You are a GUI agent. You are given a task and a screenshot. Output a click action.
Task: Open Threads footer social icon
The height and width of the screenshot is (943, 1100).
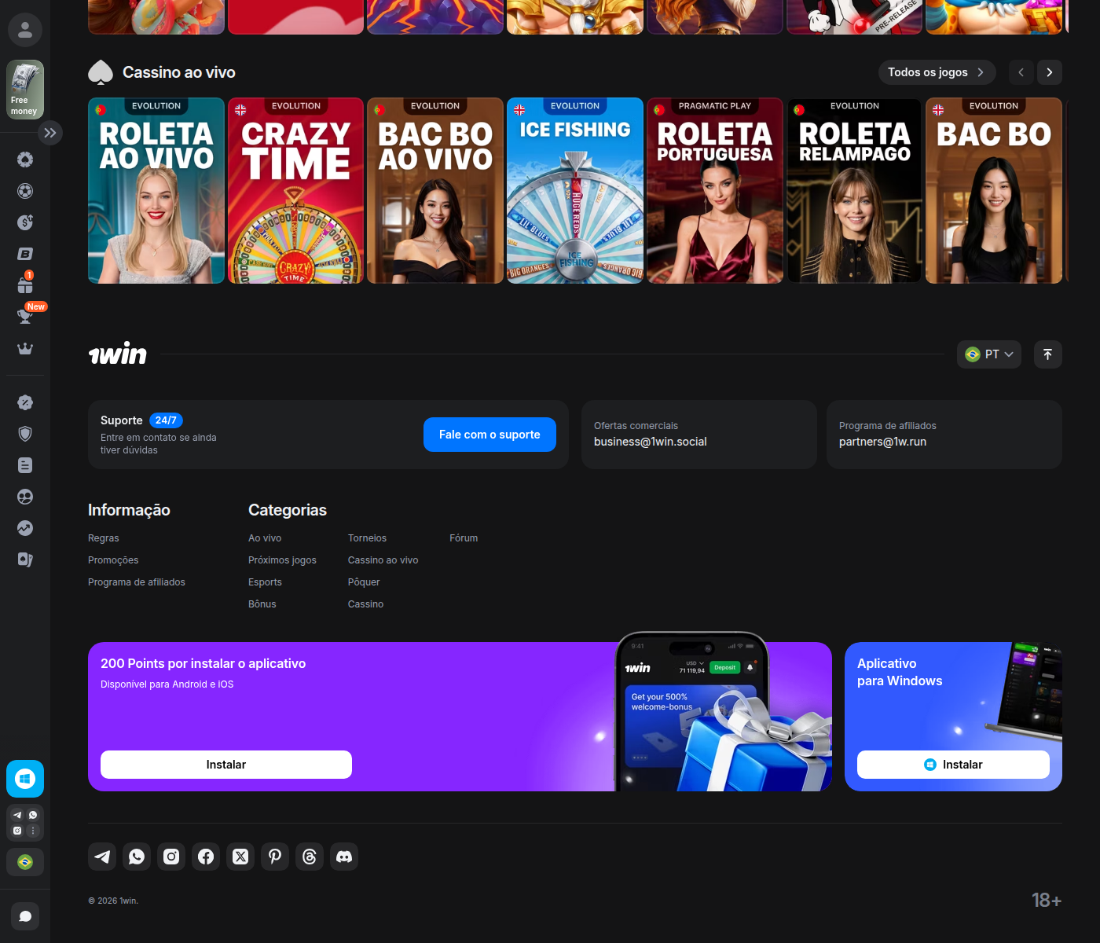coord(310,857)
